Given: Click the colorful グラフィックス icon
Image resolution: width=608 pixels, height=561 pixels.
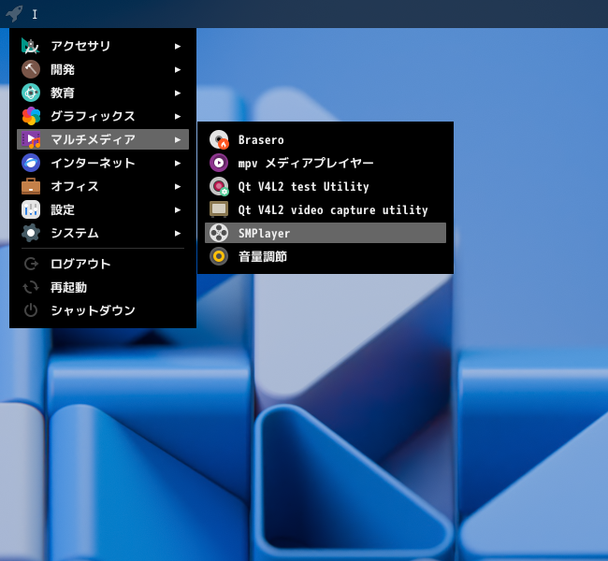Looking at the screenshot, I should click(31, 116).
